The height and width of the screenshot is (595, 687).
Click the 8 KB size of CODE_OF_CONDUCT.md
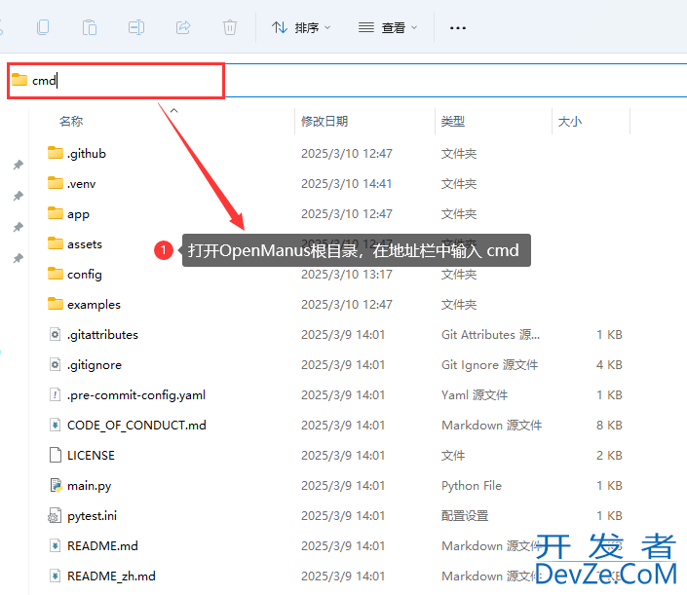pyautogui.click(x=609, y=426)
